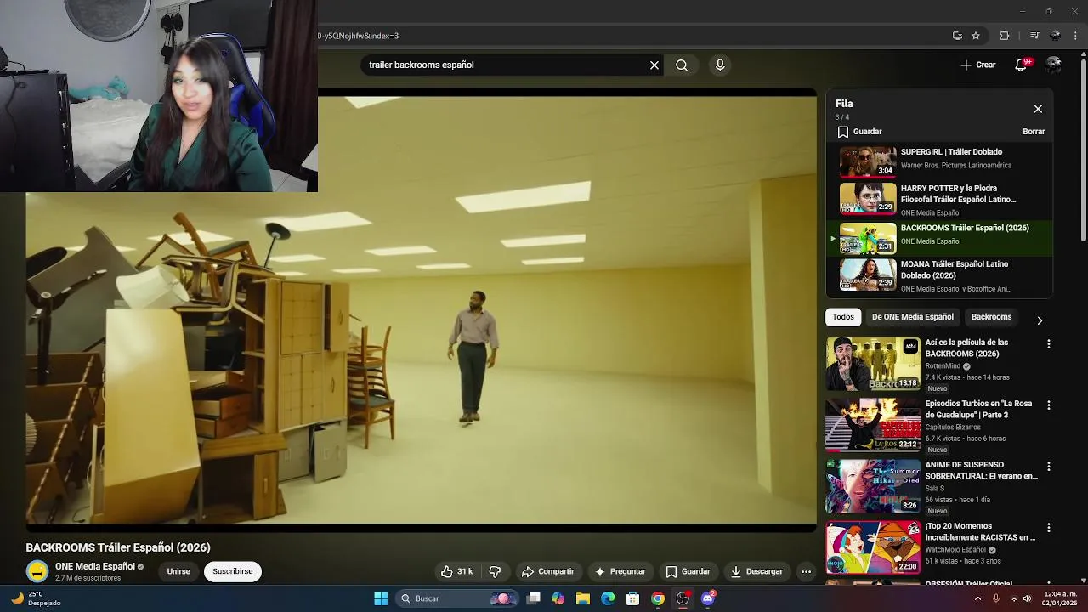Viewport: 1088px width, 612px height.
Task: Open File Explorer from taskbar
Action: (x=583, y=598)
